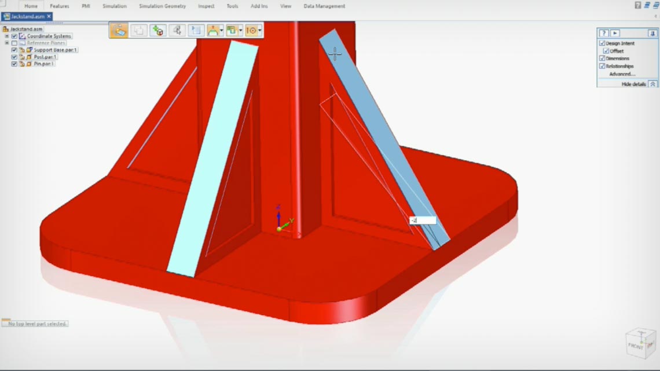The image size is (660, 371).
Task: Select the active relate/assemble command icon
Action: [x=118, y=30]
